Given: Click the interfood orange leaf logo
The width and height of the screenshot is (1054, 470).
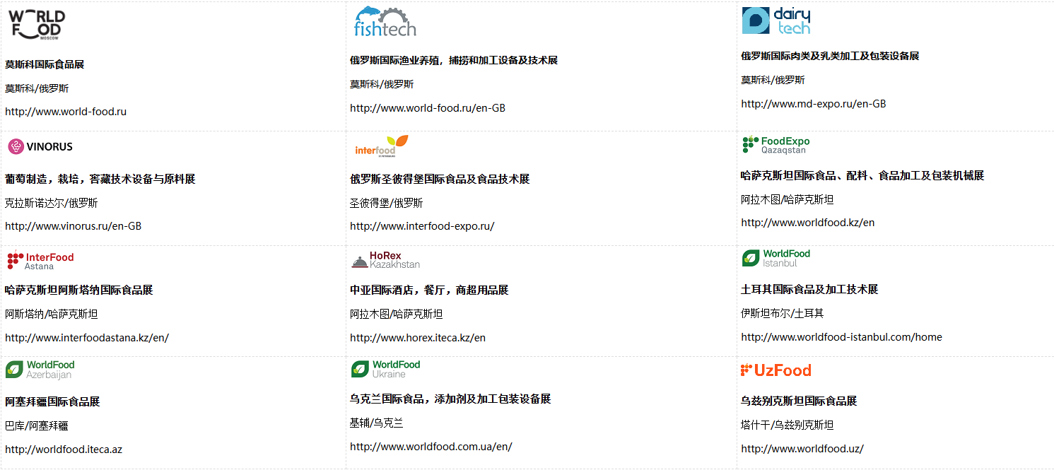Looking at the screenshot, I should (x=382, y=146).
